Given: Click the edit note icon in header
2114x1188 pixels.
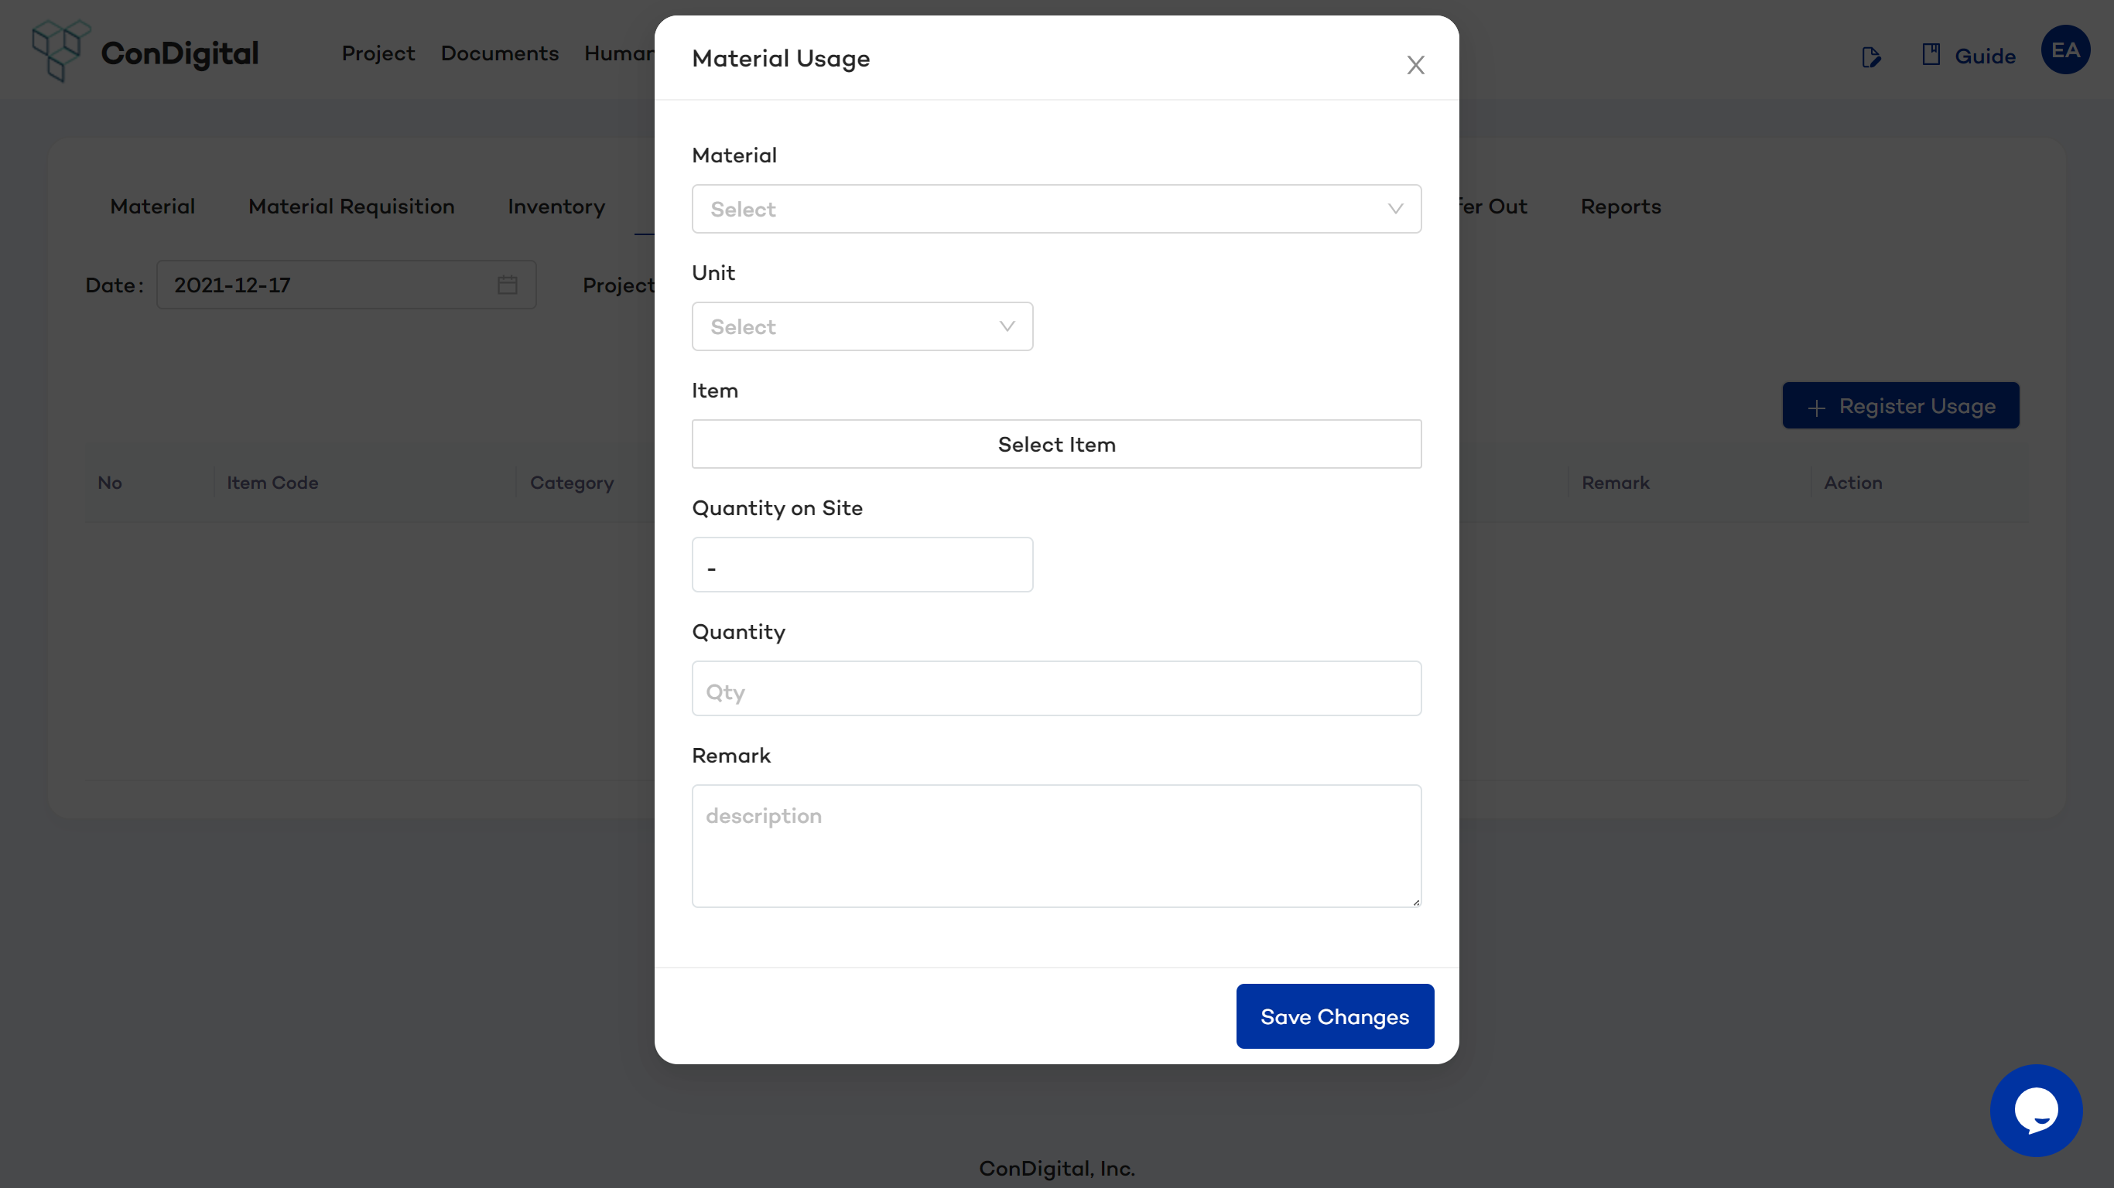Looking at the screenshot, I should tap(1870, 56).
